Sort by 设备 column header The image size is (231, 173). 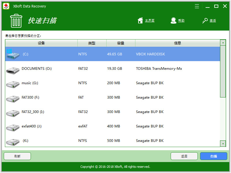[41, 43]
